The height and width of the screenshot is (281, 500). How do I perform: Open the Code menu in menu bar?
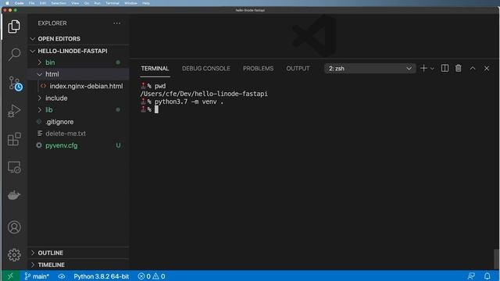(19, 3)
